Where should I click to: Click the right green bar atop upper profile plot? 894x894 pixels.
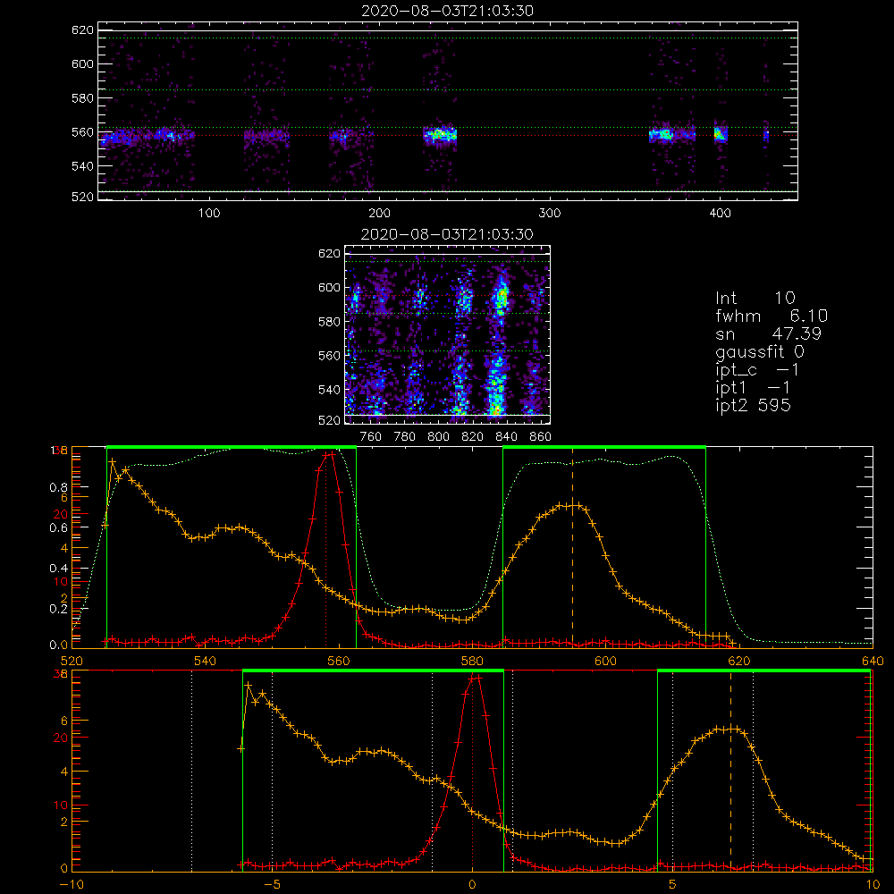pos(604,447)
